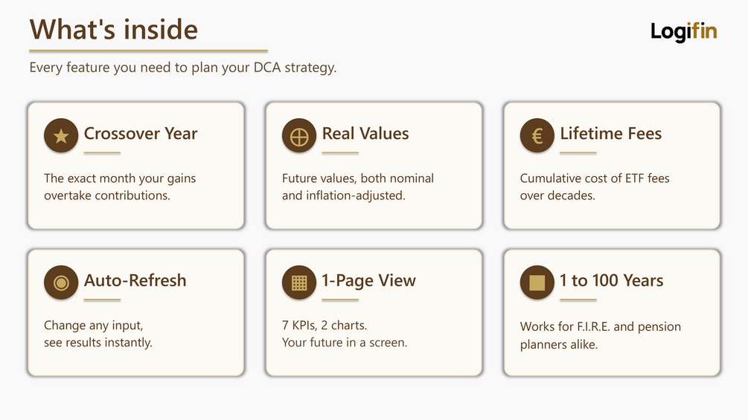Click the What's inside page title
Viewport: 748px width, 420px height.
point(114,29)
